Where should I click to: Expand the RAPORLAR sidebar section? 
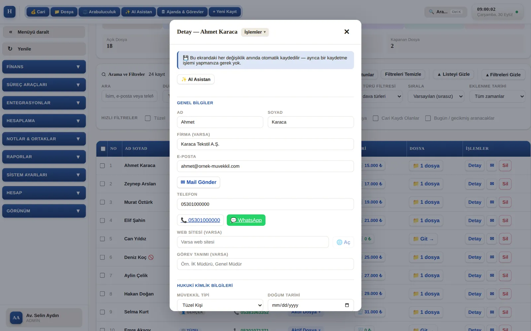[x=44, y=157]
